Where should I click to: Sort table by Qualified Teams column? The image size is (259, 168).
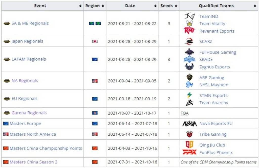point(255,6)
